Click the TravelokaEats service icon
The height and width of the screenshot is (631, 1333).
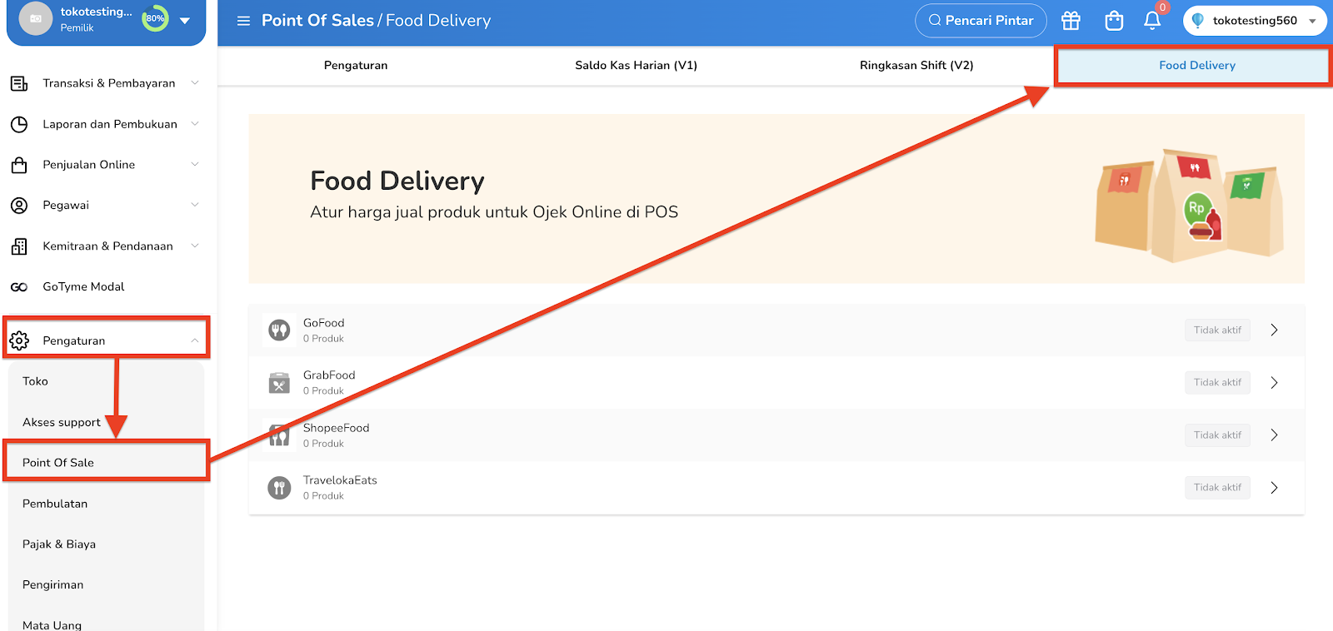coord(279,488)
